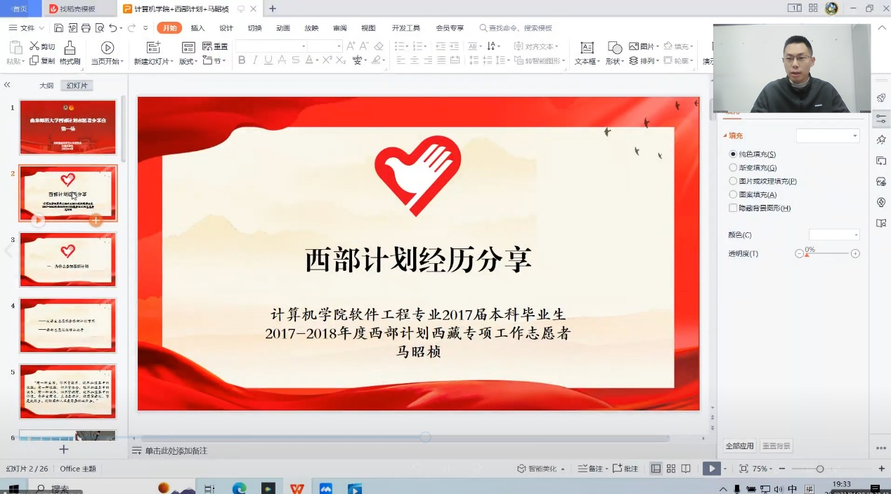
Task: Select picture or texture fill (图片或纹理填充)
Action: coord(733,181)
